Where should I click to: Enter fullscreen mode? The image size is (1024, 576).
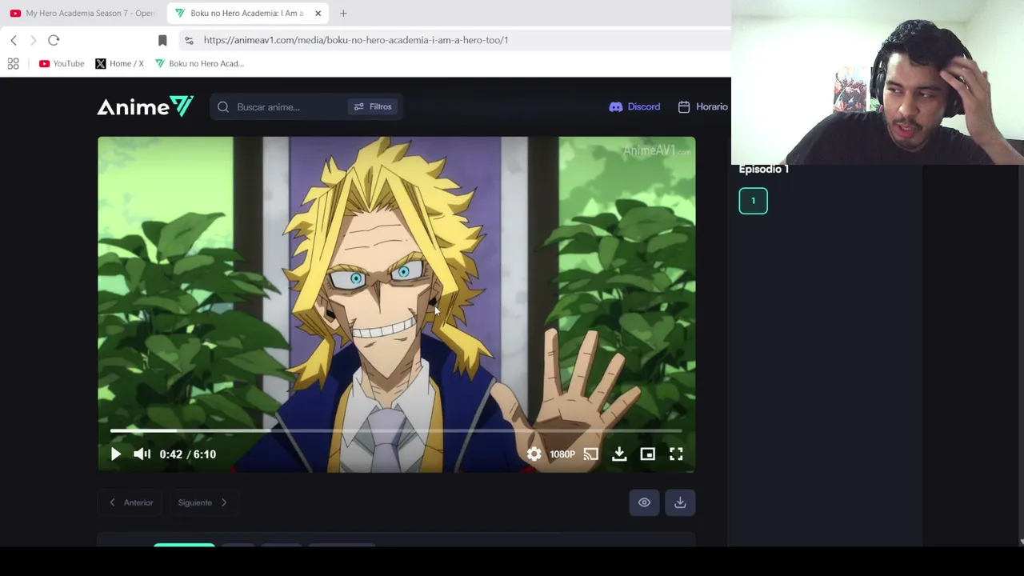pyautogui.click(x=676, y=454)
